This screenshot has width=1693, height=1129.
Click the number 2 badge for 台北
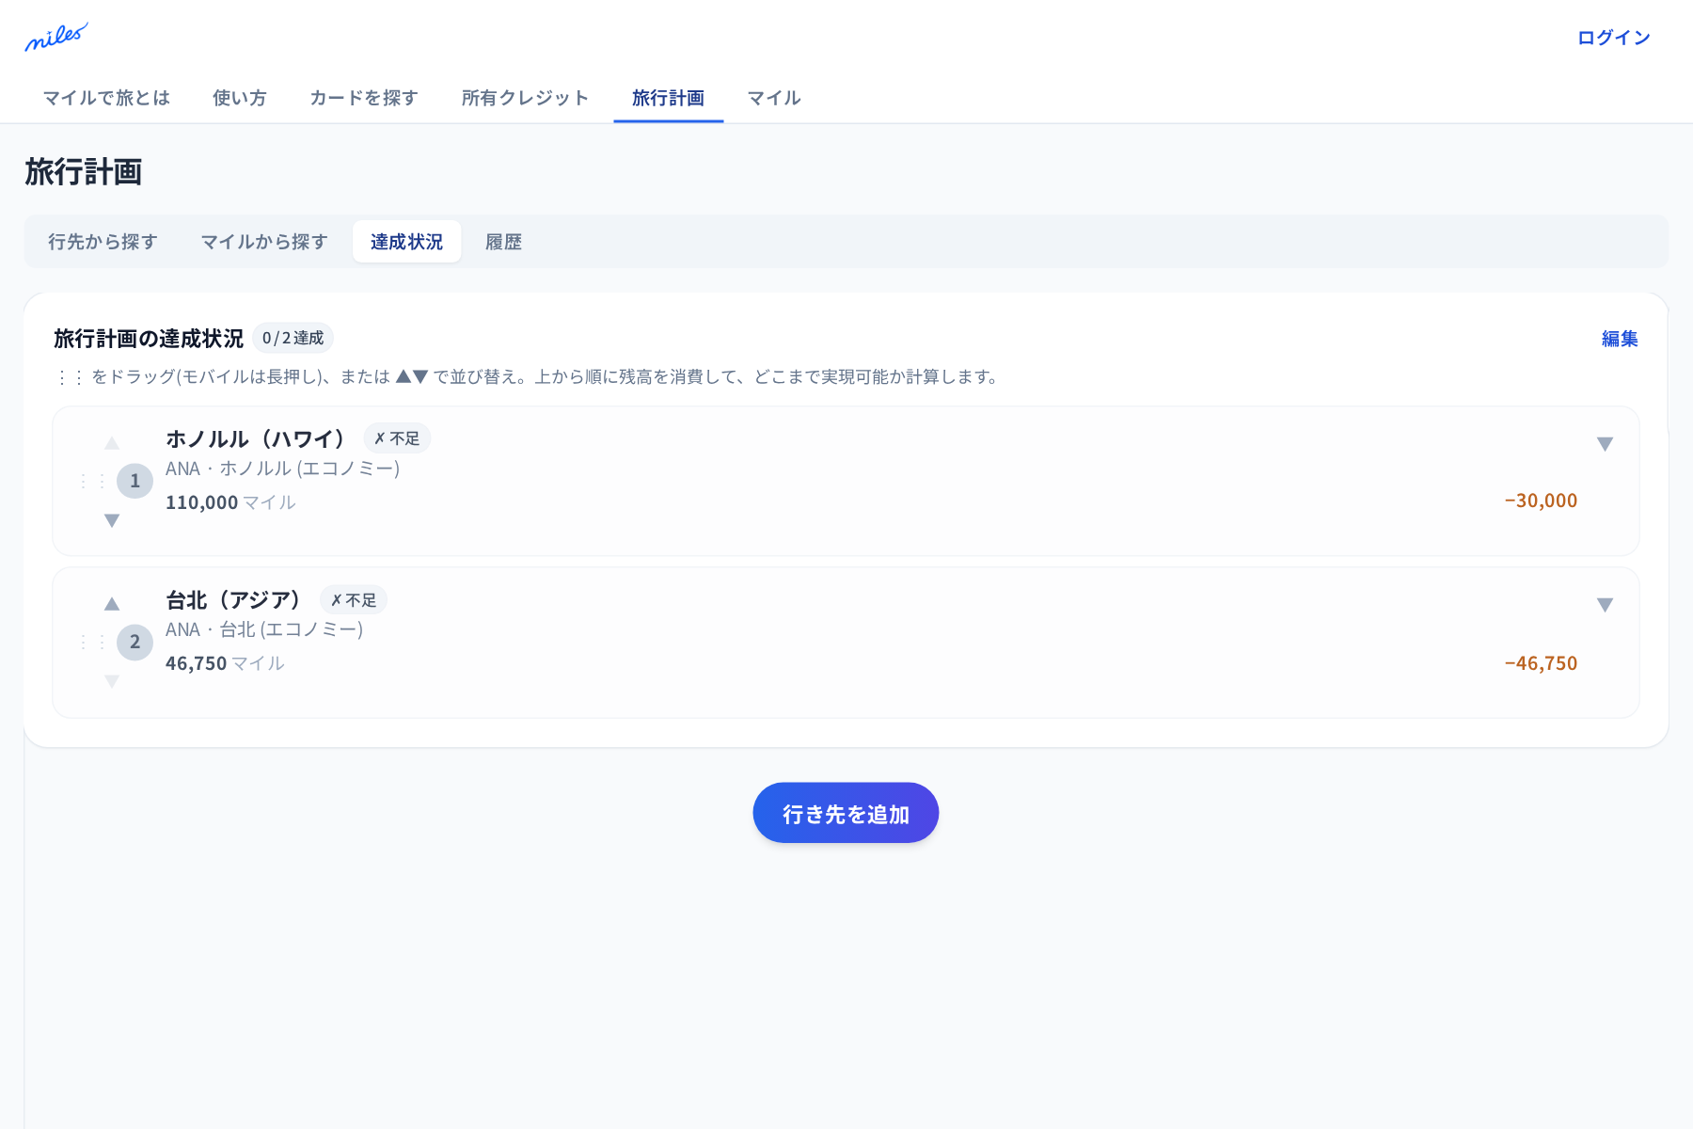134,643
